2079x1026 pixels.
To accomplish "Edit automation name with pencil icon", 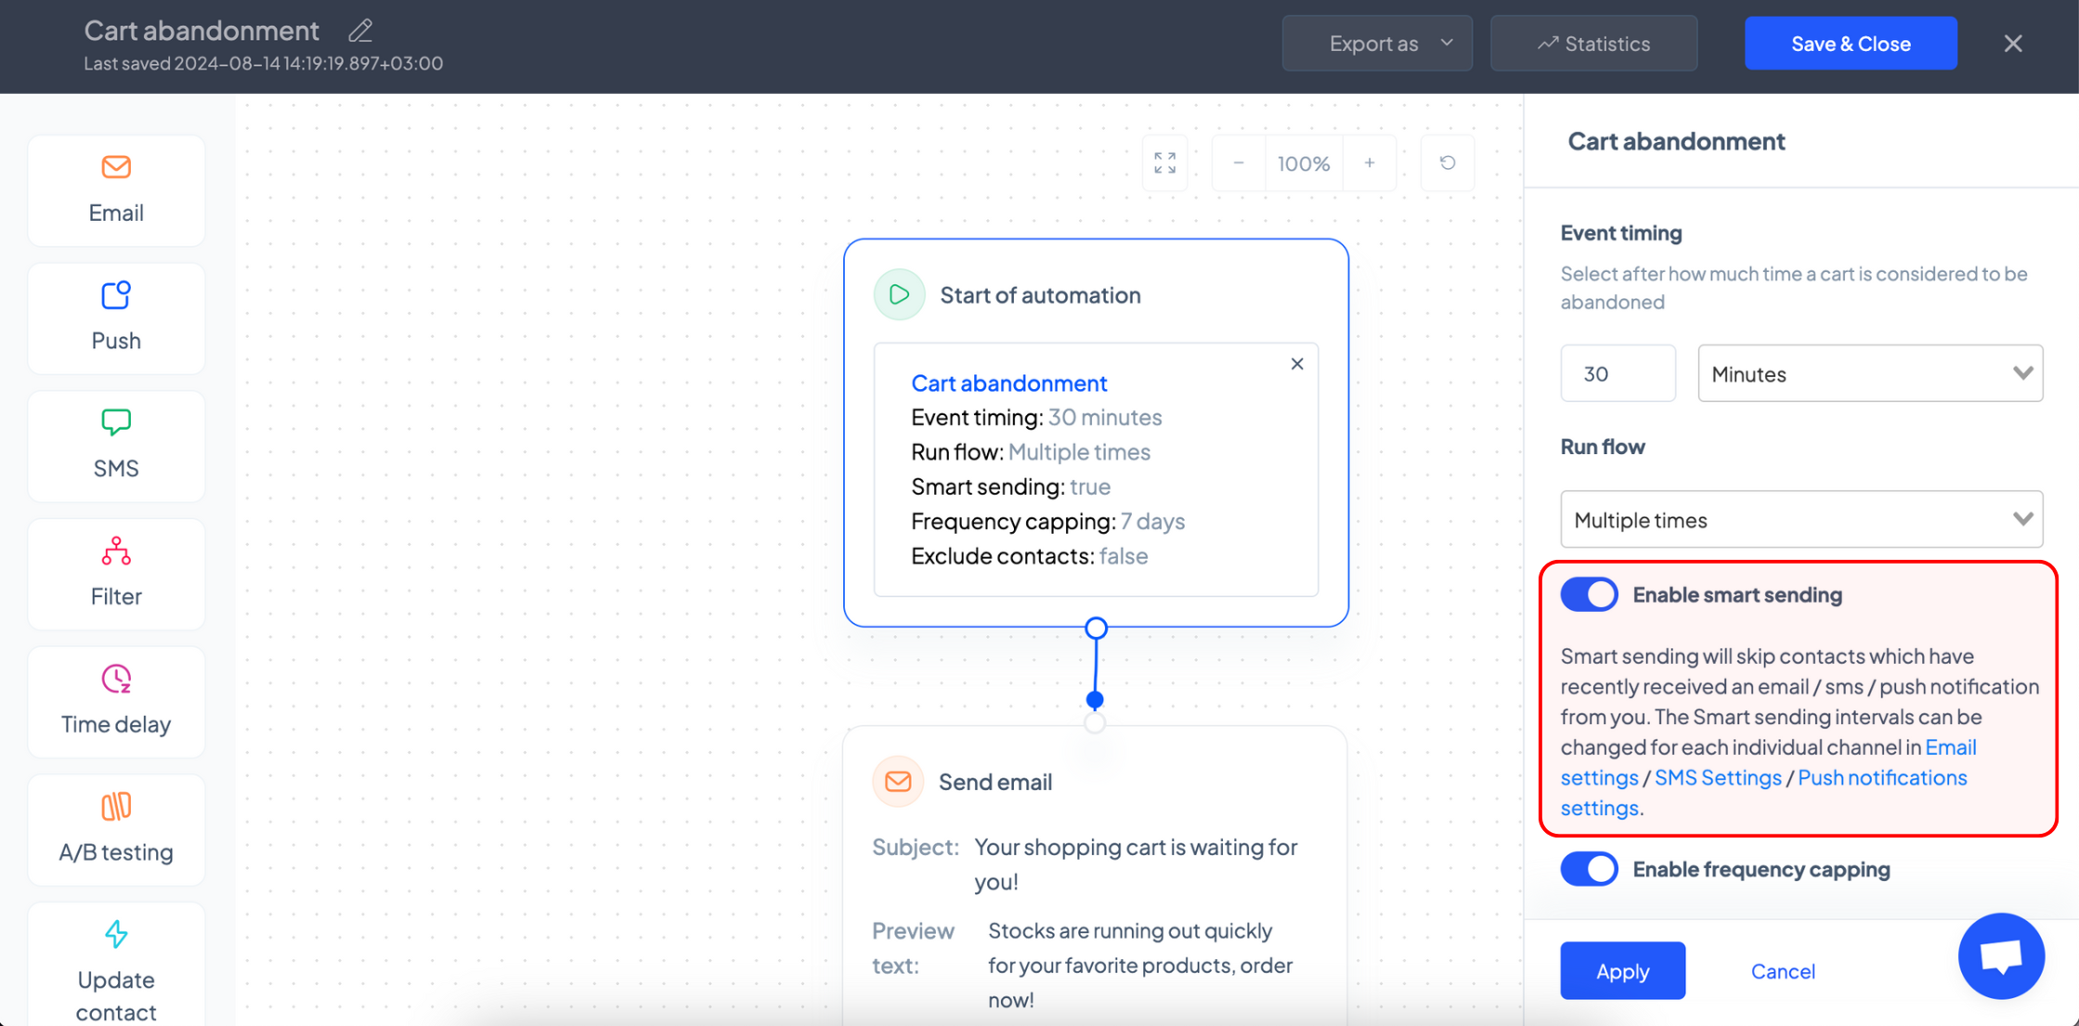I will point(360,31).
